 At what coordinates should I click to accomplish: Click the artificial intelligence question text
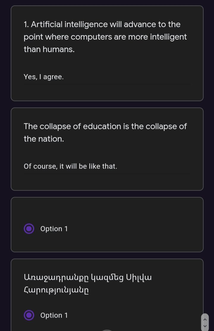(x=105, y=37)
